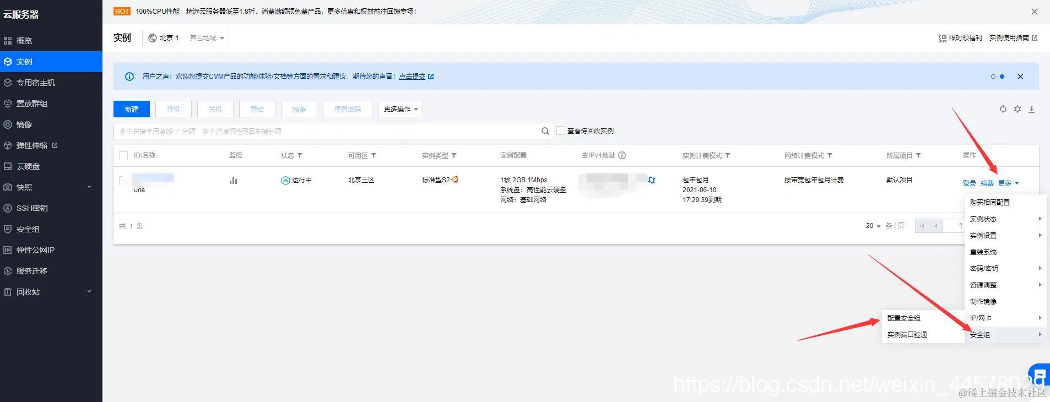Click the 续费 link in instance row

[987, 183]
